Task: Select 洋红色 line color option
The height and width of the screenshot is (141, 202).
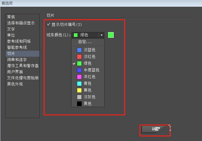Action: 88,77
